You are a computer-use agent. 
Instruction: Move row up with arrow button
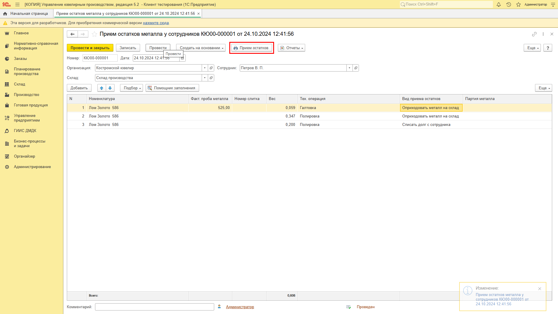click(x=102, y=88)
